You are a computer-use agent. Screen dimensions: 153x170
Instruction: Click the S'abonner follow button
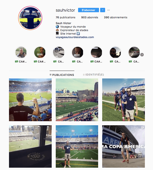(x=89, y=10)
